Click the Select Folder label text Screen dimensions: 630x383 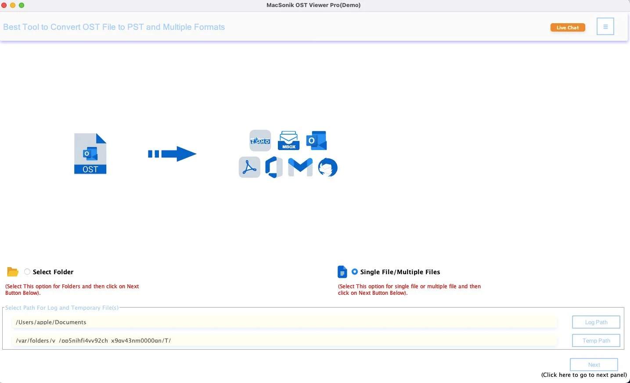point(53,272)
